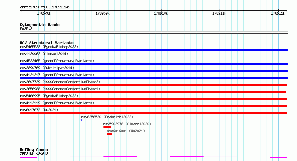The width and height of the screenshot is (297, 161).
Task: Click the 178911k ruler position
Action: pyautogui.click(x=219, y=14)
